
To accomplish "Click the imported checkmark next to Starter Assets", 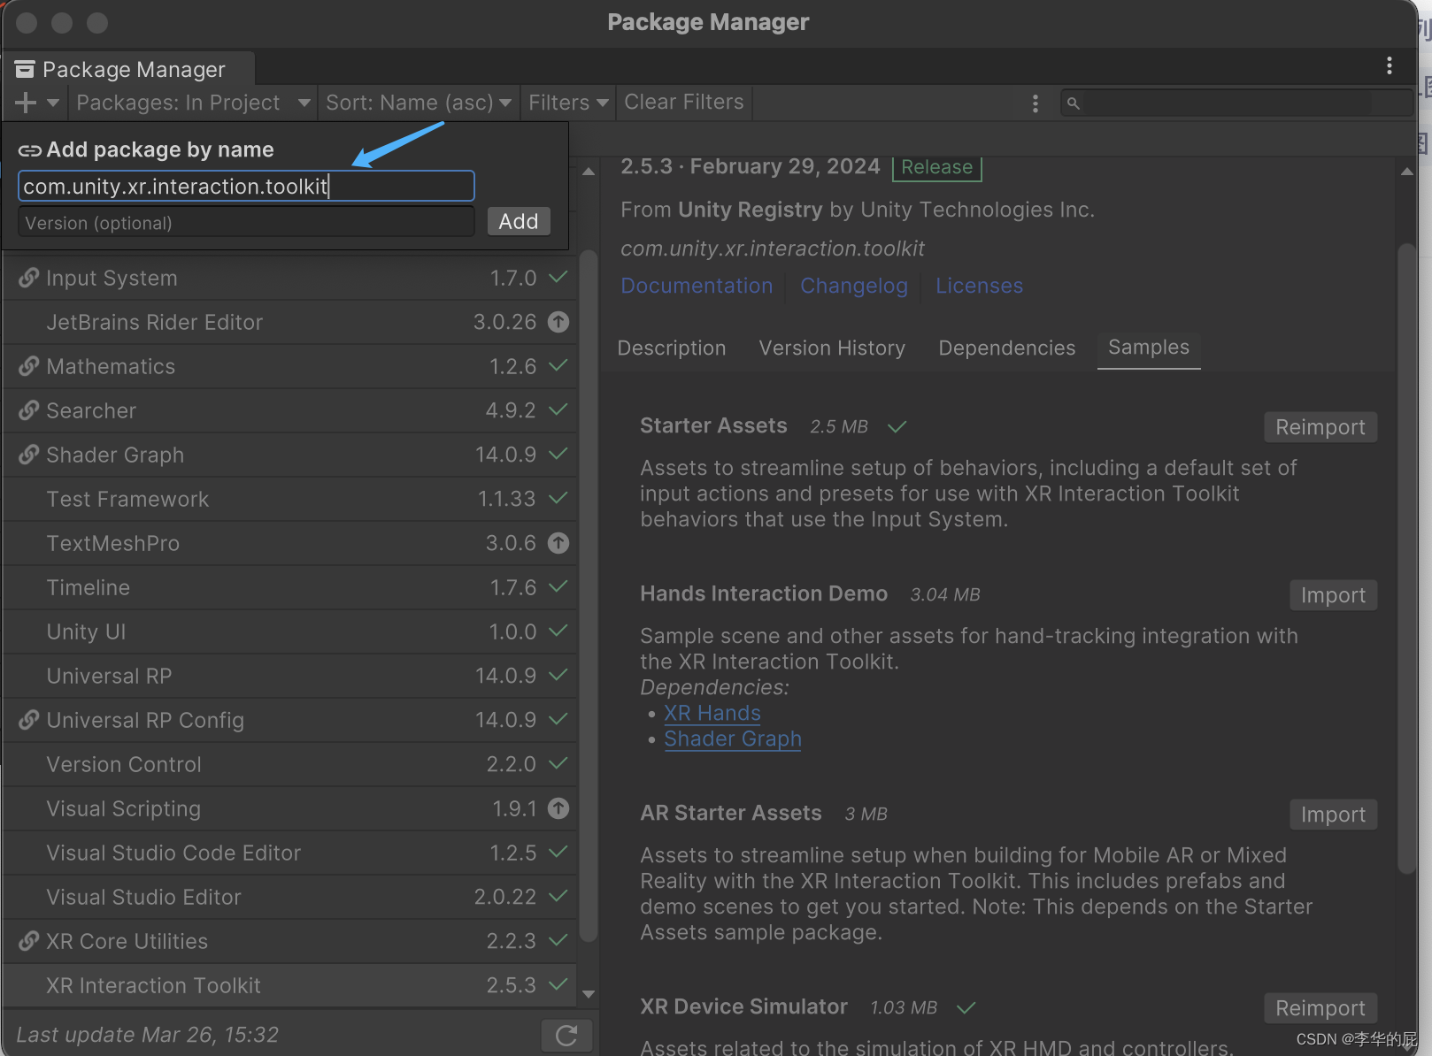I will [897, 426].
